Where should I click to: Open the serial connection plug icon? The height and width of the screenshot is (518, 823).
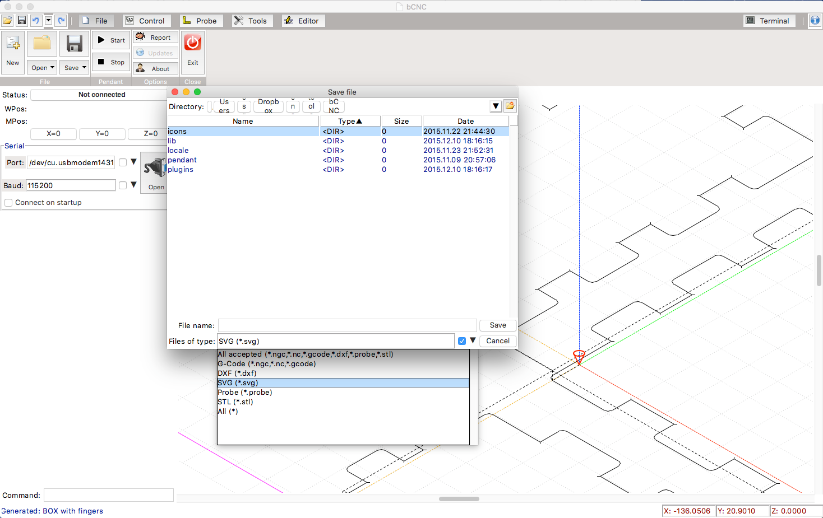click(154, 168)
